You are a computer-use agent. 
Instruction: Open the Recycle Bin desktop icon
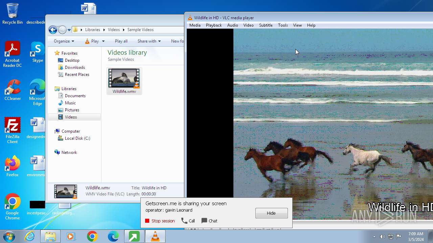[x=13, y=13]
